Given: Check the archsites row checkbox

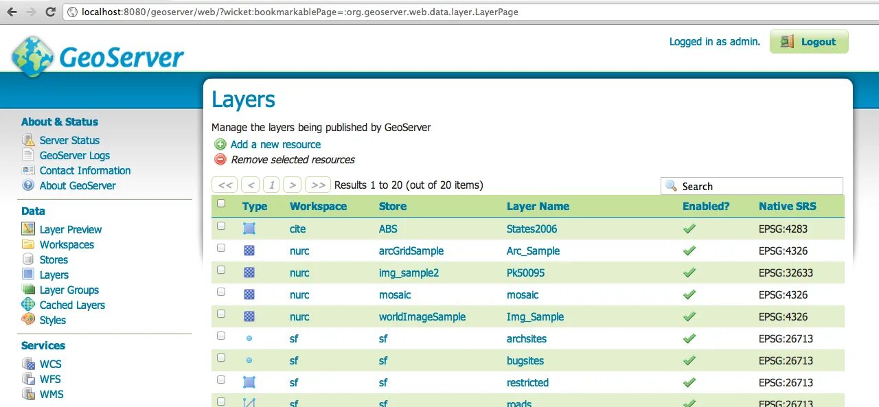Looking at the screenshot, I should point(221,336).
